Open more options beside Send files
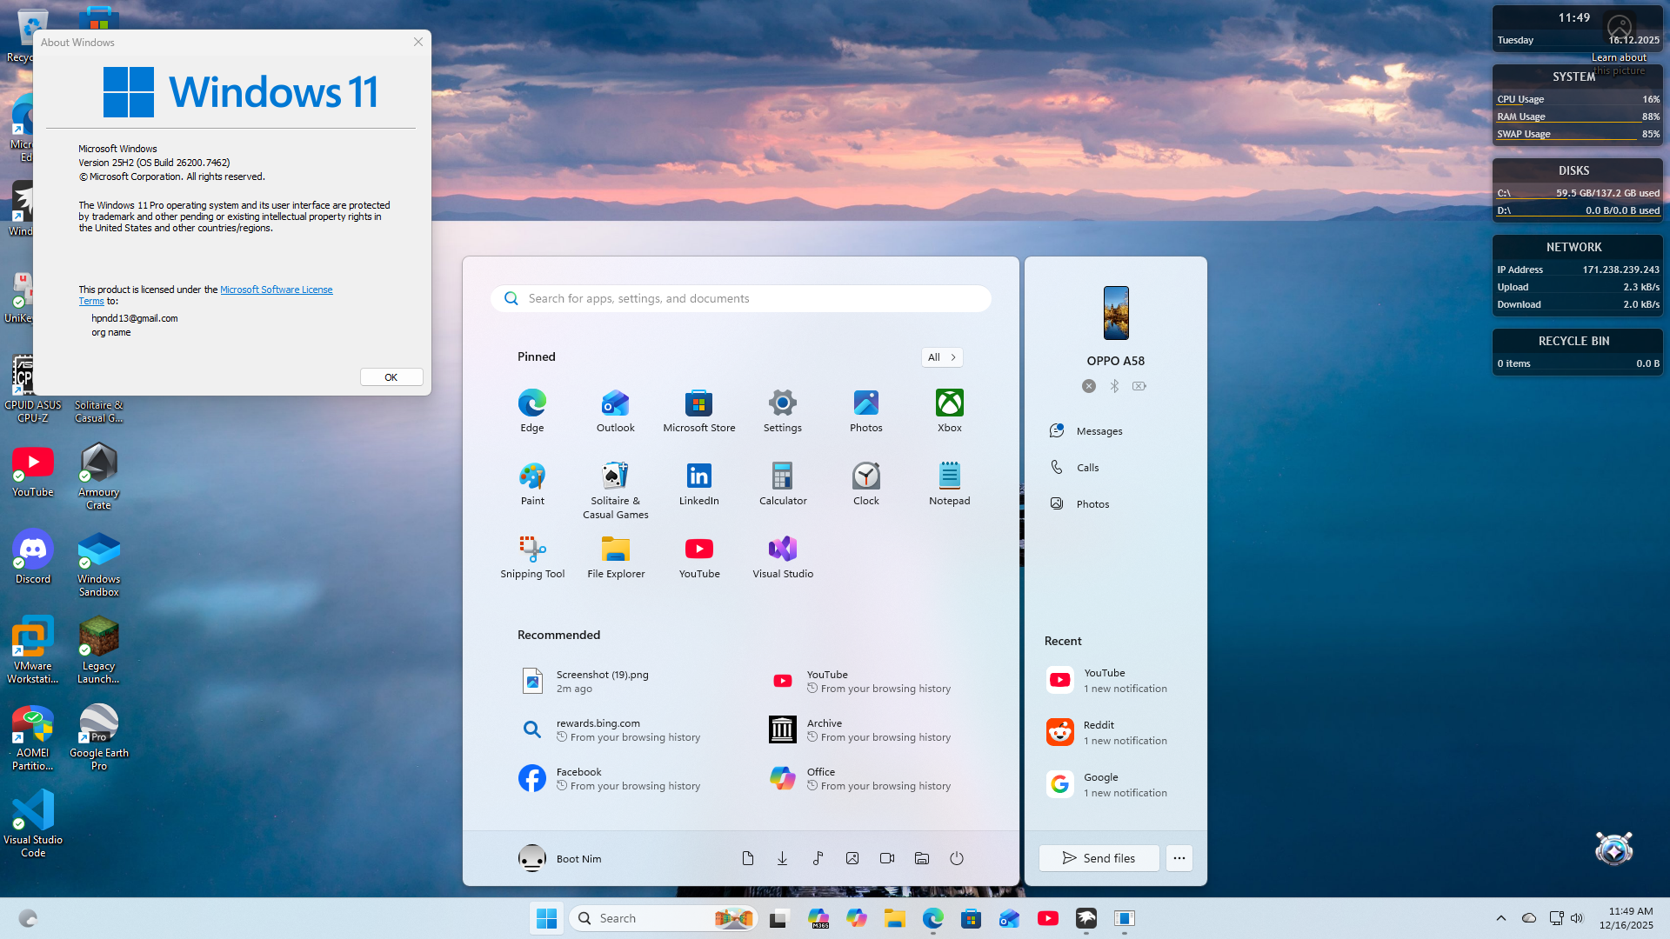Screen dimensions: 1670x939 pos(1179,858)
